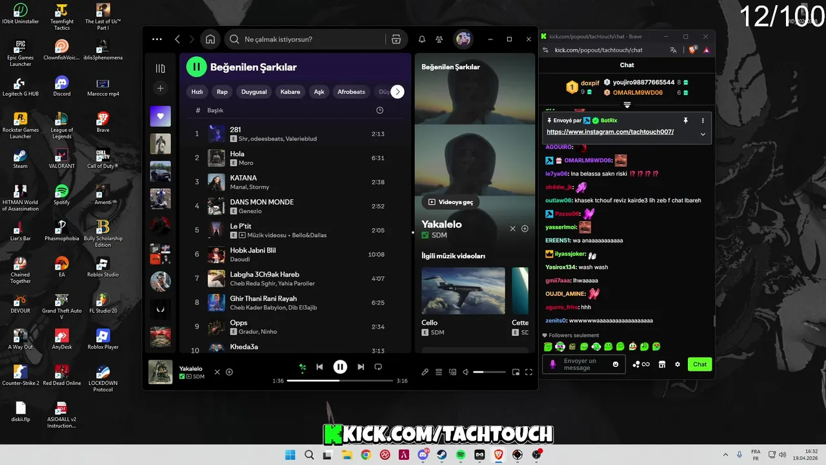
Task: Skip to the next track in Spotify
Action: [361, 367]
